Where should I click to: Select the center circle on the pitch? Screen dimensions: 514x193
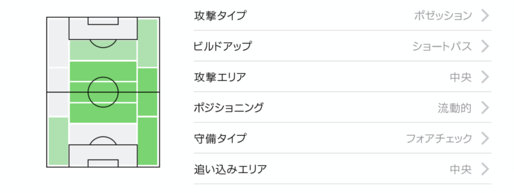[103, 92]
